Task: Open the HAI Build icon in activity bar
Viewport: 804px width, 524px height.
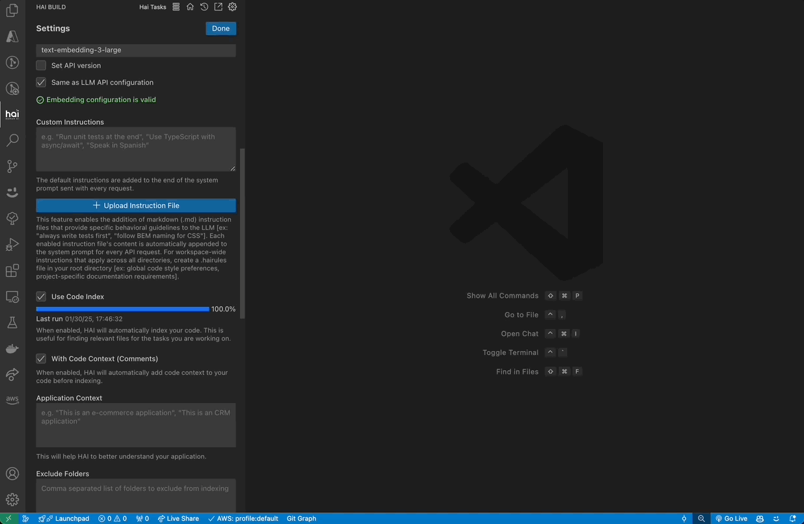Action: click(12, 114)
